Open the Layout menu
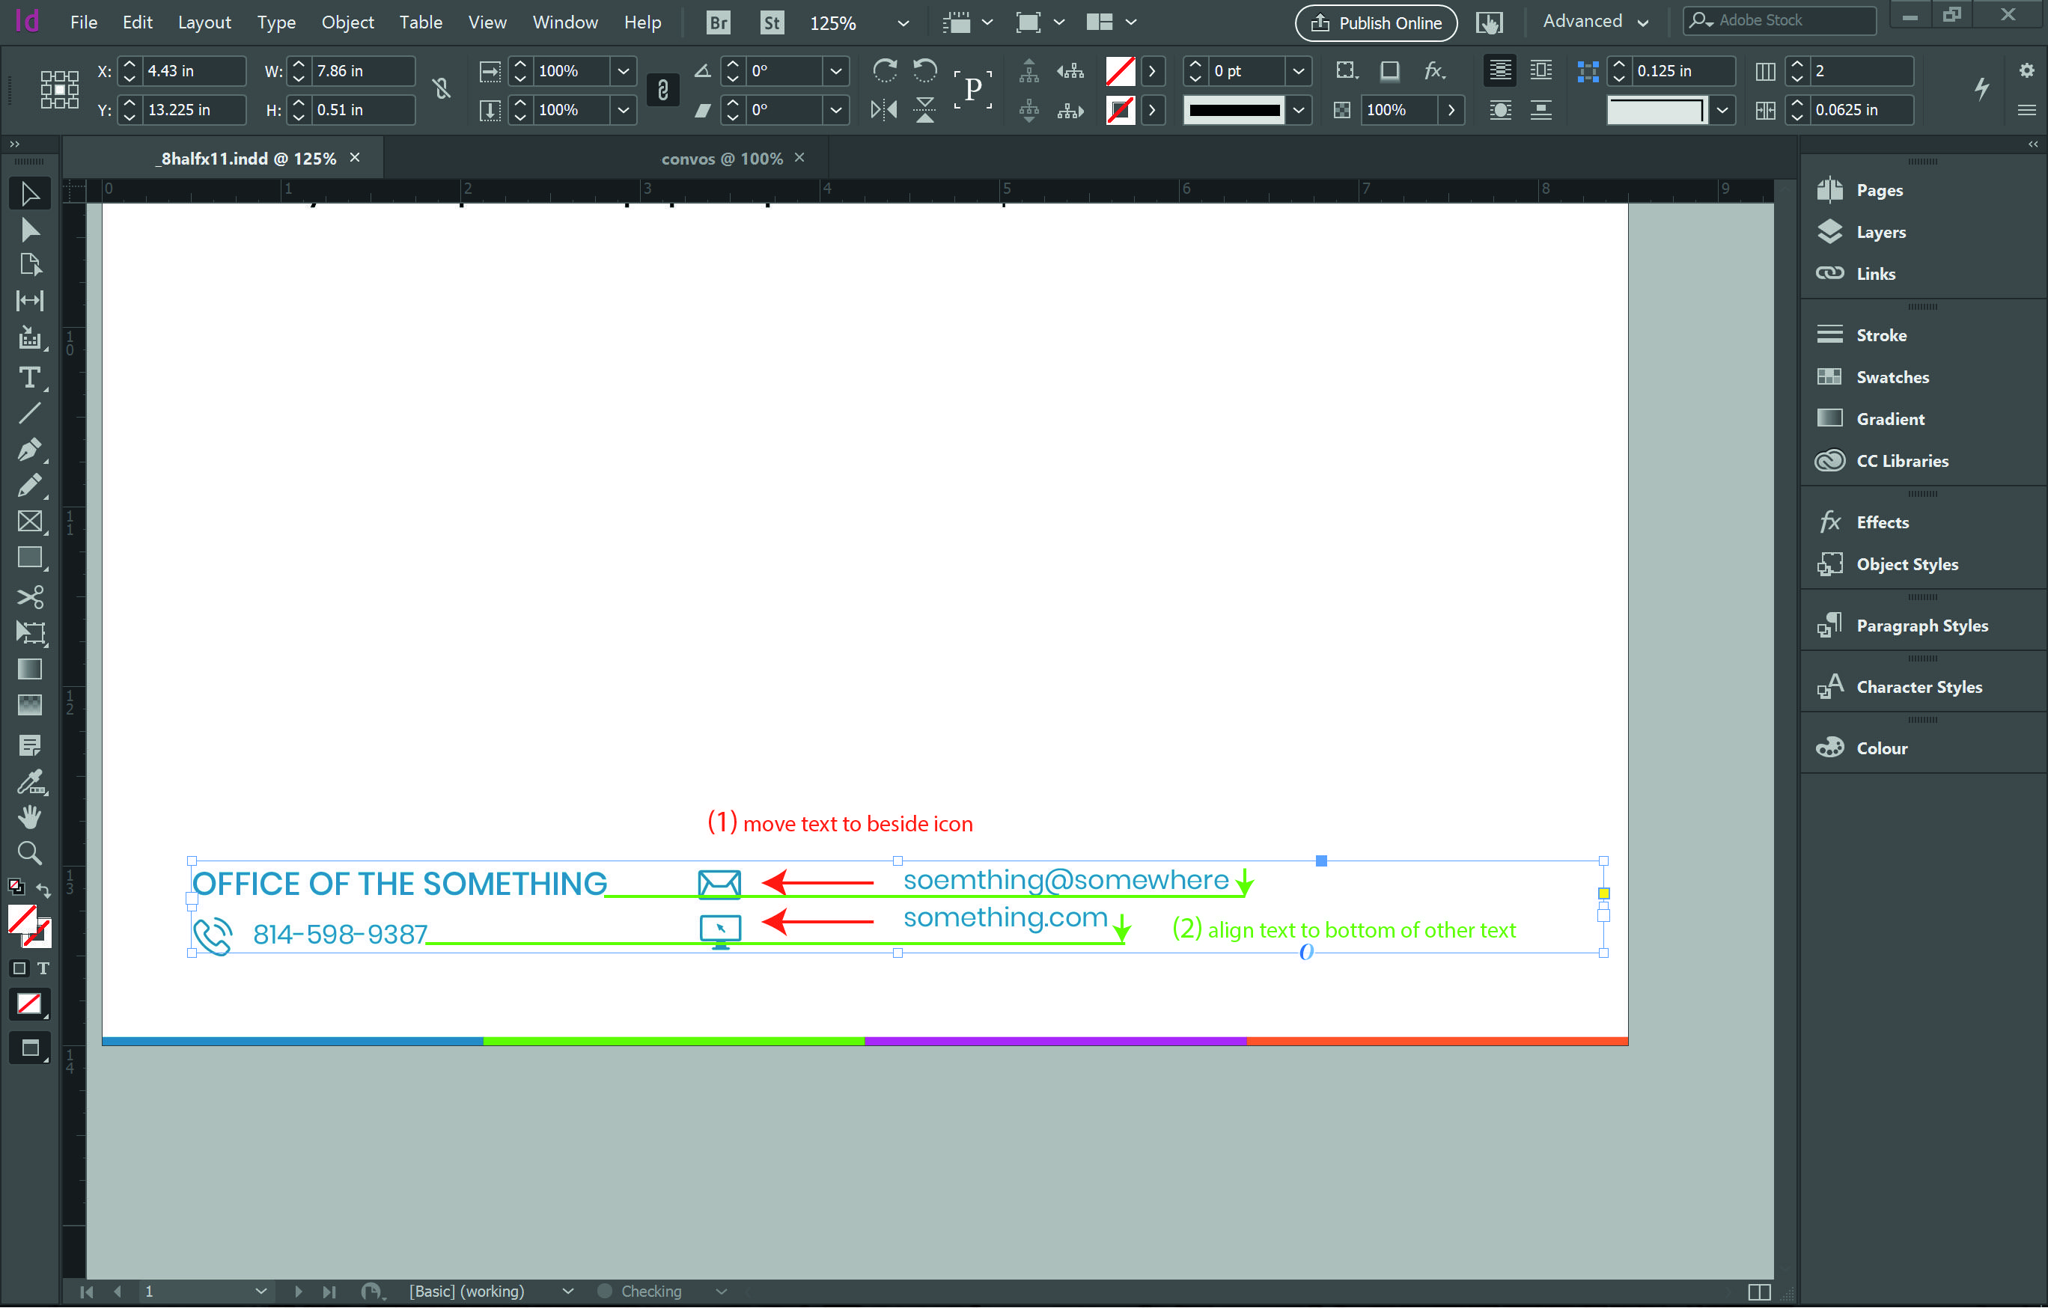 click(x=204, y=22)
